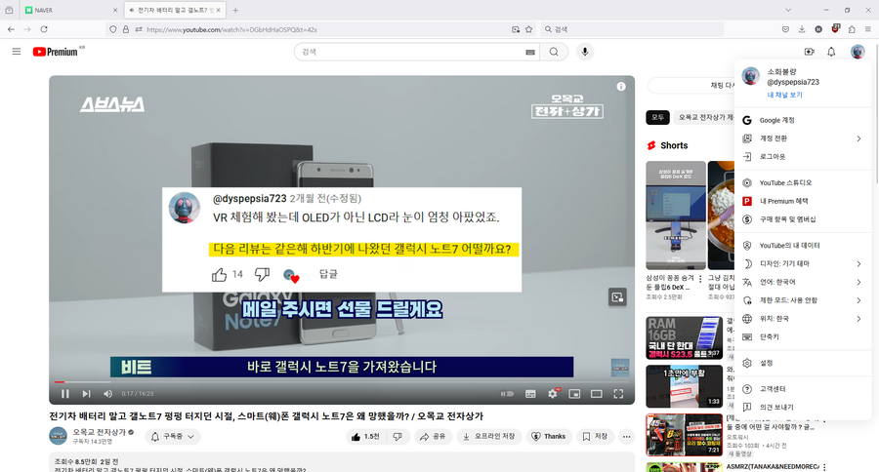This screenshot has width=879, height=472.
Task: Open YouTube 스튜디오 menu item
Action: (x=802, y=182)
